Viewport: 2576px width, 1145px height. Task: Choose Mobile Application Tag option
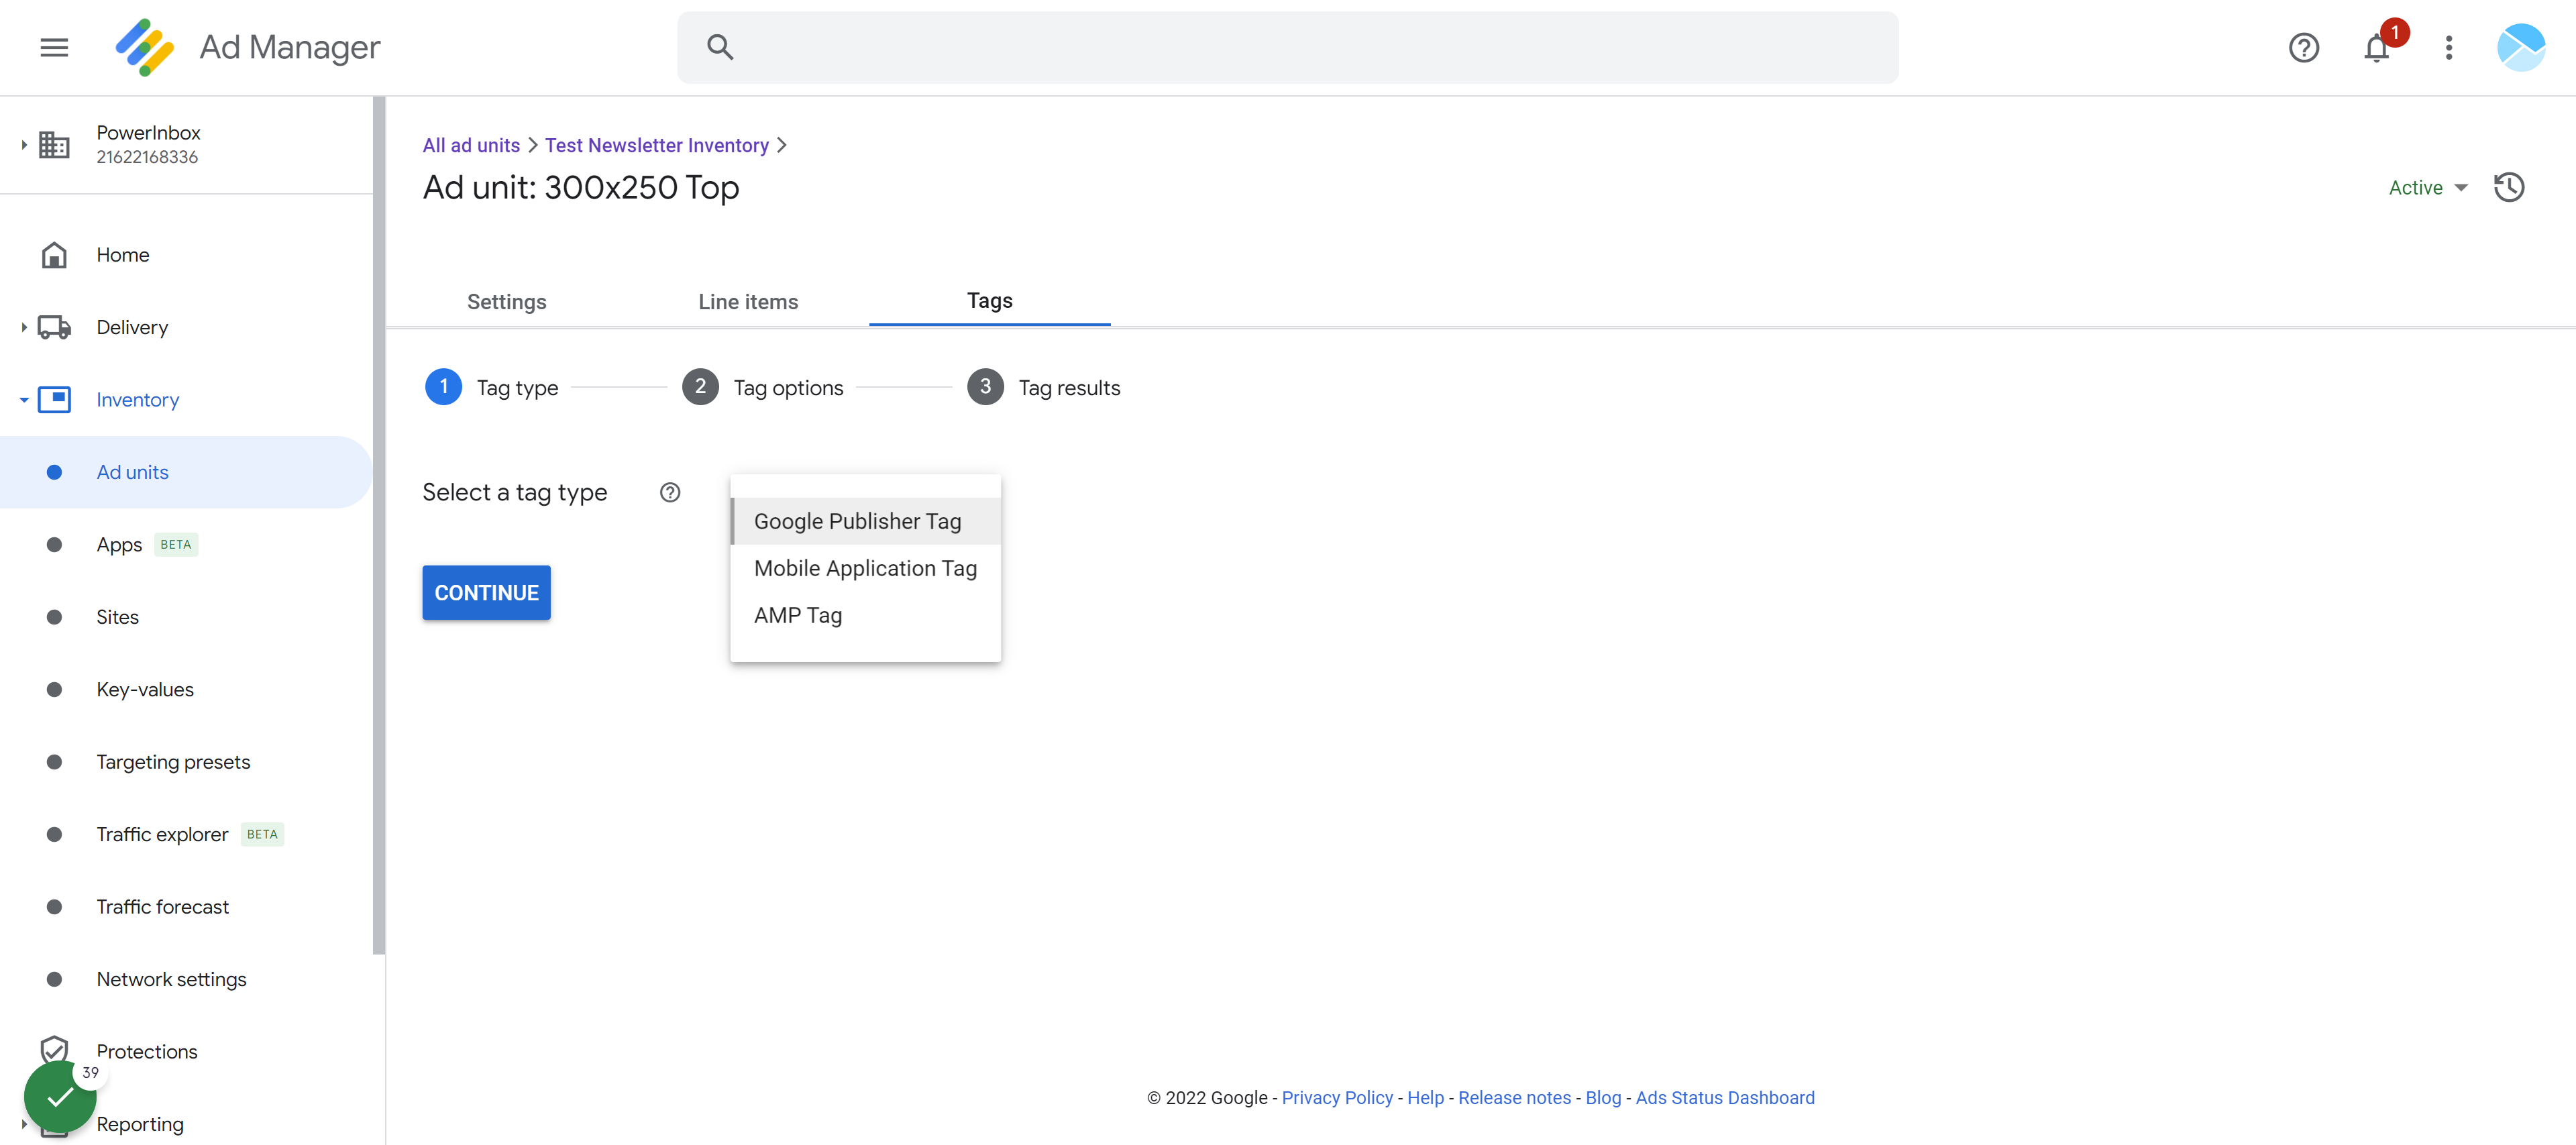click(x=865, y=568)
